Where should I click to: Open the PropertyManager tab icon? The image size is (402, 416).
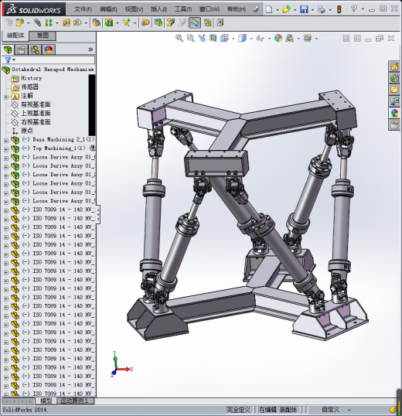click(21, 49)
